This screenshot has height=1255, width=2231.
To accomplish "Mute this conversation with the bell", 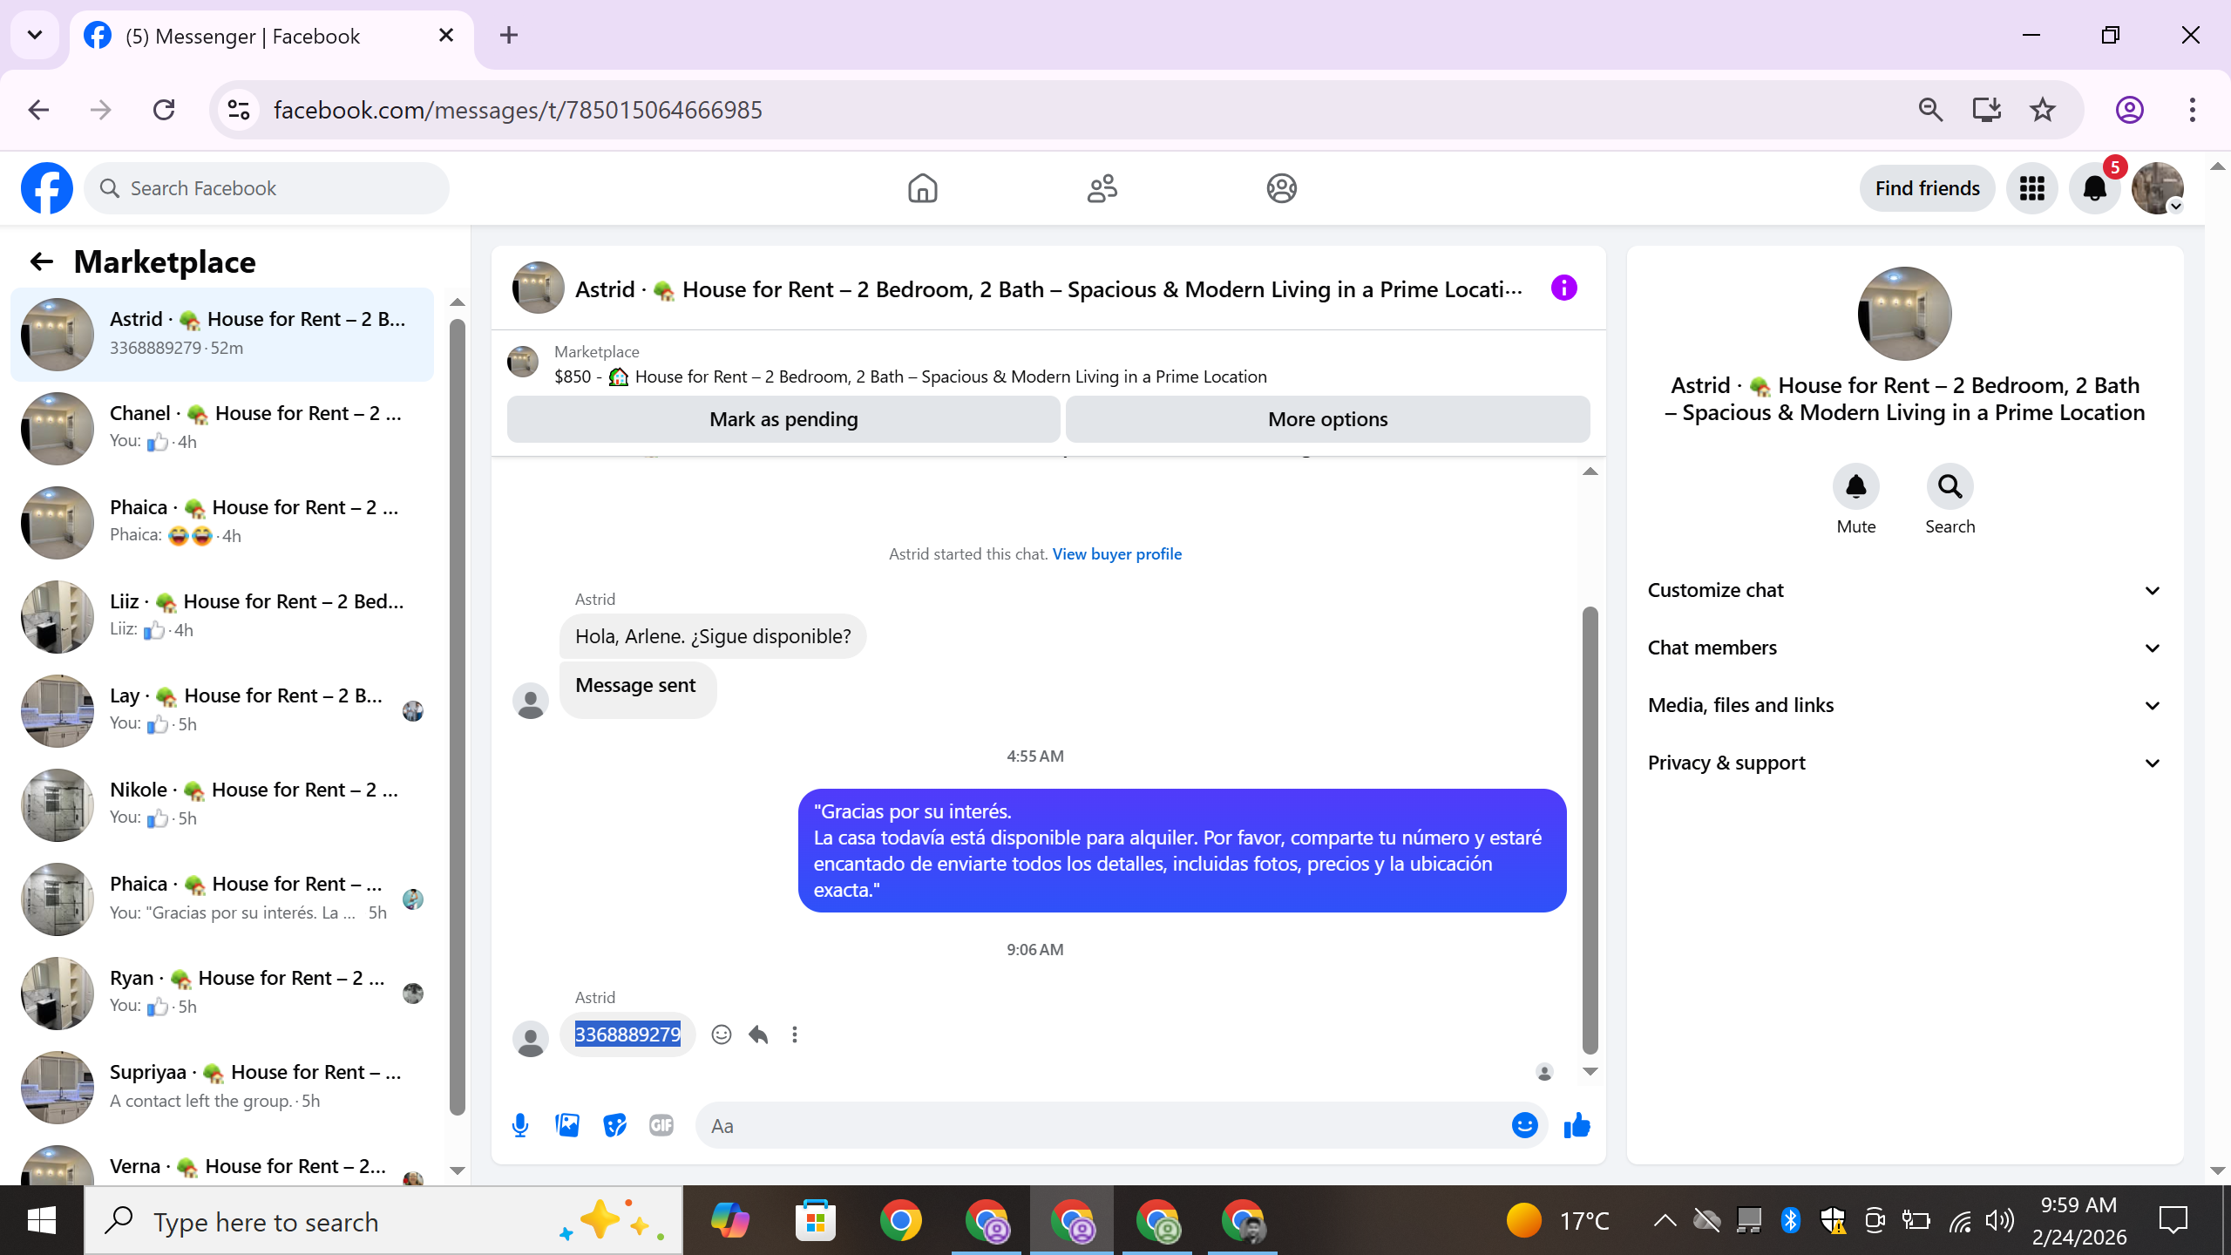I will (1855, 486).
